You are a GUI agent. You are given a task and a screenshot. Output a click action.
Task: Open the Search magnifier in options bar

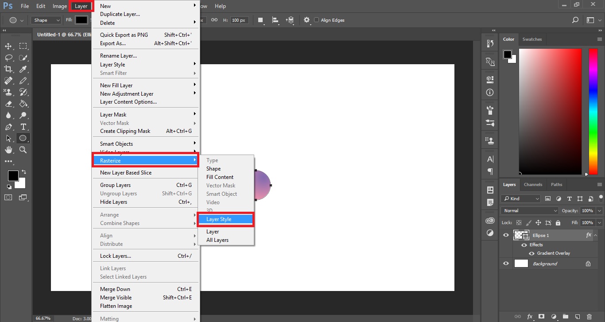575,20
